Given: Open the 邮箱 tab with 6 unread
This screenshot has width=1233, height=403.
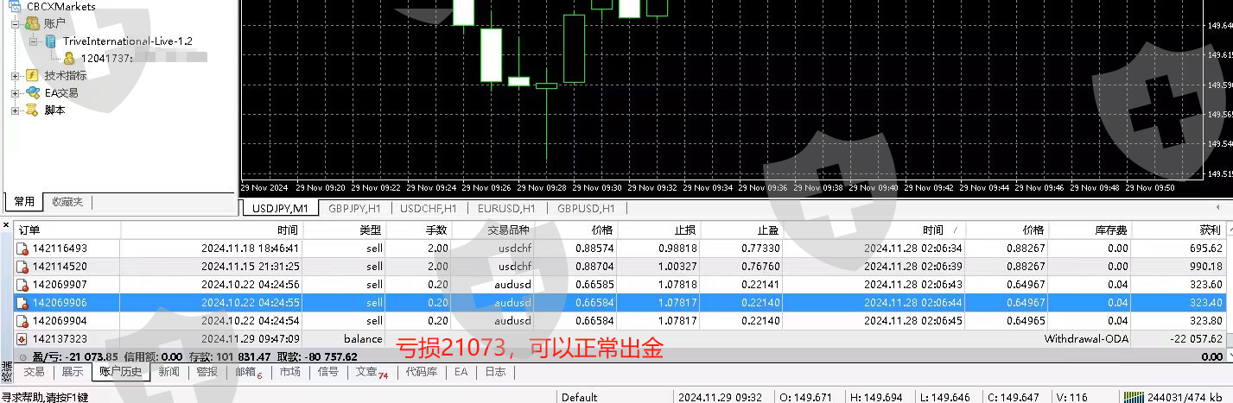Looking at the screenshot, I should click(x=249, y=372).
